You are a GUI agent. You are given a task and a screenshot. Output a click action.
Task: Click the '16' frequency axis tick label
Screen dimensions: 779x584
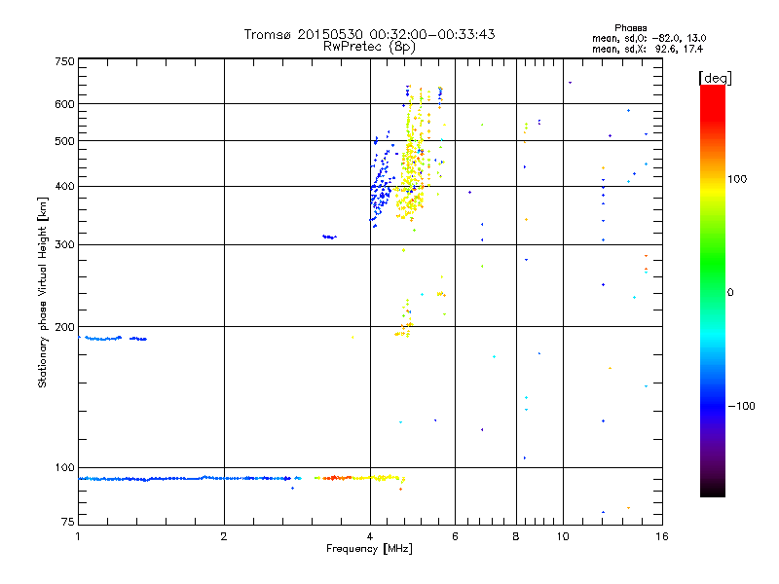pos(662,536)
